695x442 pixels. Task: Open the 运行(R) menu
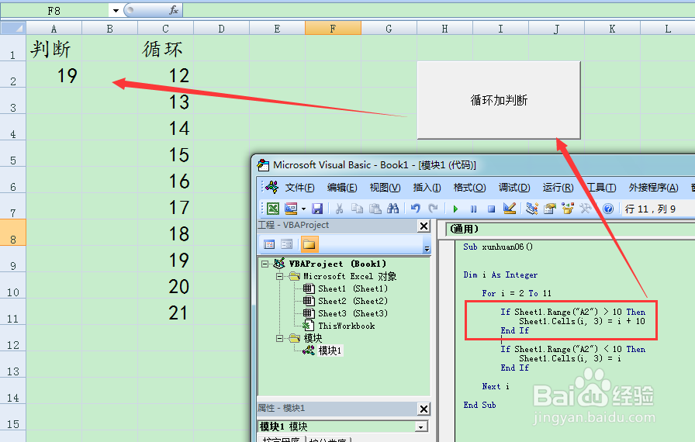[x=558, y=188]
